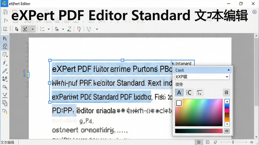Click the PB icon at toolbar start
This screenshot has height=145, width=259.
5,29
